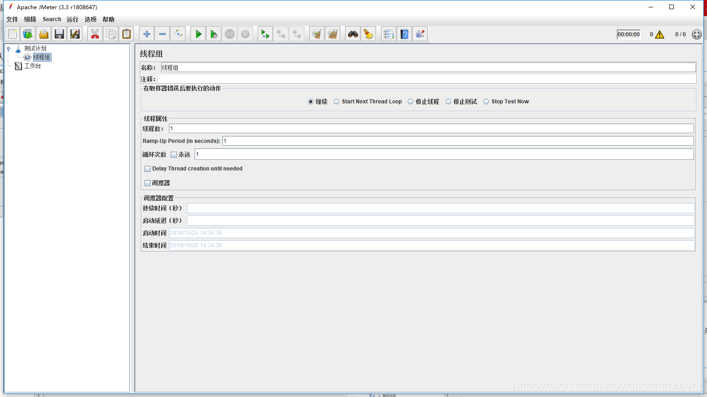Click the 00:00:00 elapsed timer display
This screenshot has width=707, height=397.
click(629, 34)
